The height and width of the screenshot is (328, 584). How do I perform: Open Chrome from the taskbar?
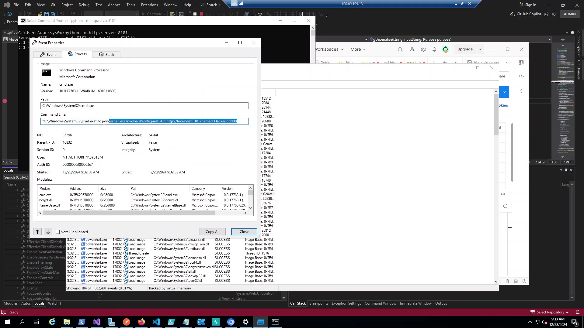point(231,322)
